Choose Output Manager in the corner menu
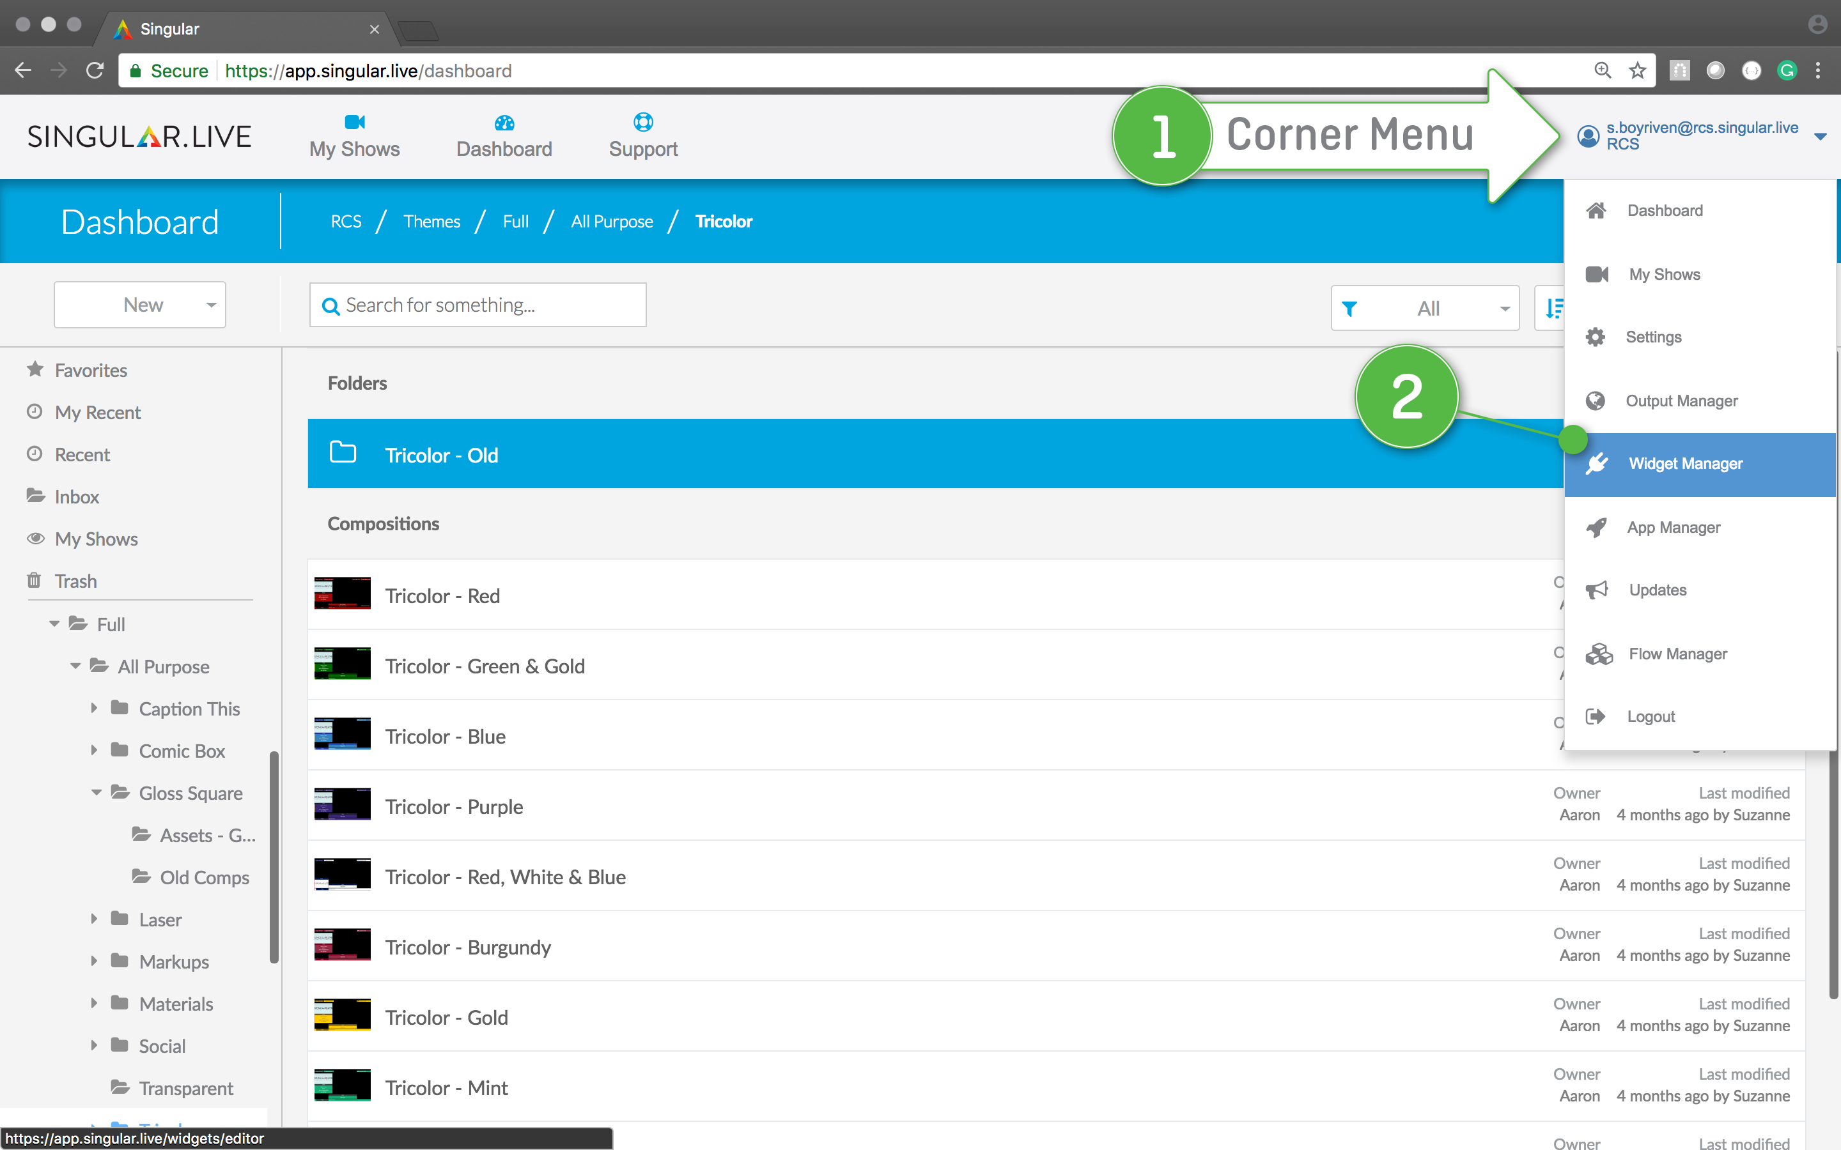 click(x=1700, y=401)
